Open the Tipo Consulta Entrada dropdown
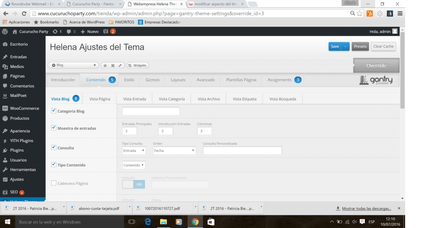The width and height of the screenshot is (422, 228). (134, 150)
